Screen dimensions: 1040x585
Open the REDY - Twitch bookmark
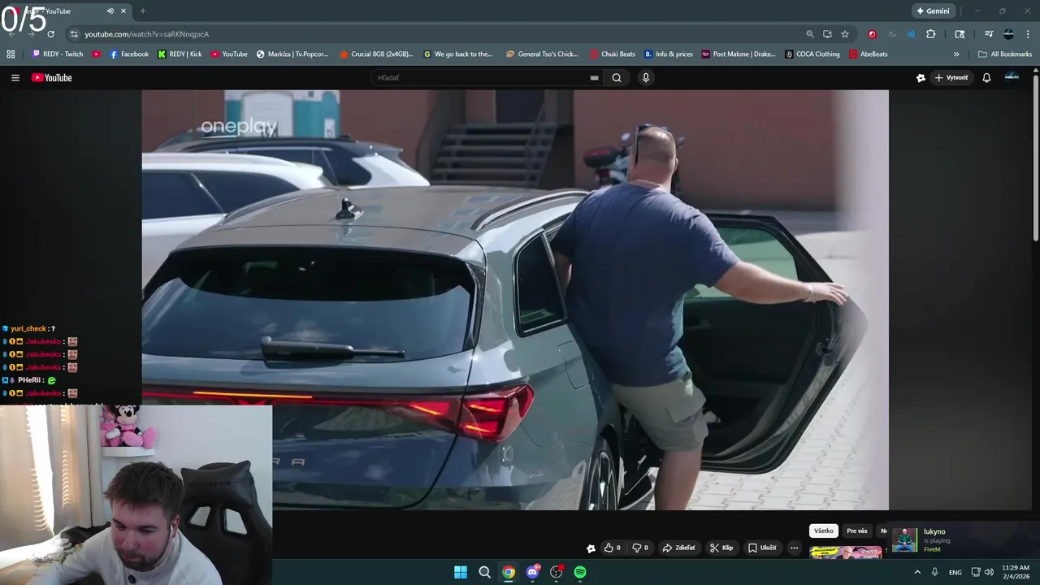pos(58,54)
